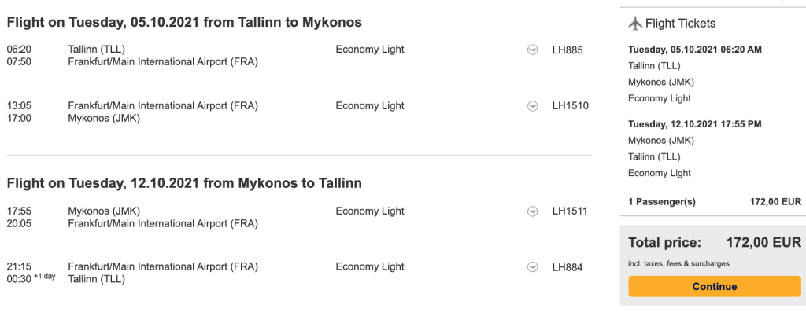This screenshot has height=316, width=806.
Task: Click the Lufthansa logo next to LH884
Action: tap(532, 267)
